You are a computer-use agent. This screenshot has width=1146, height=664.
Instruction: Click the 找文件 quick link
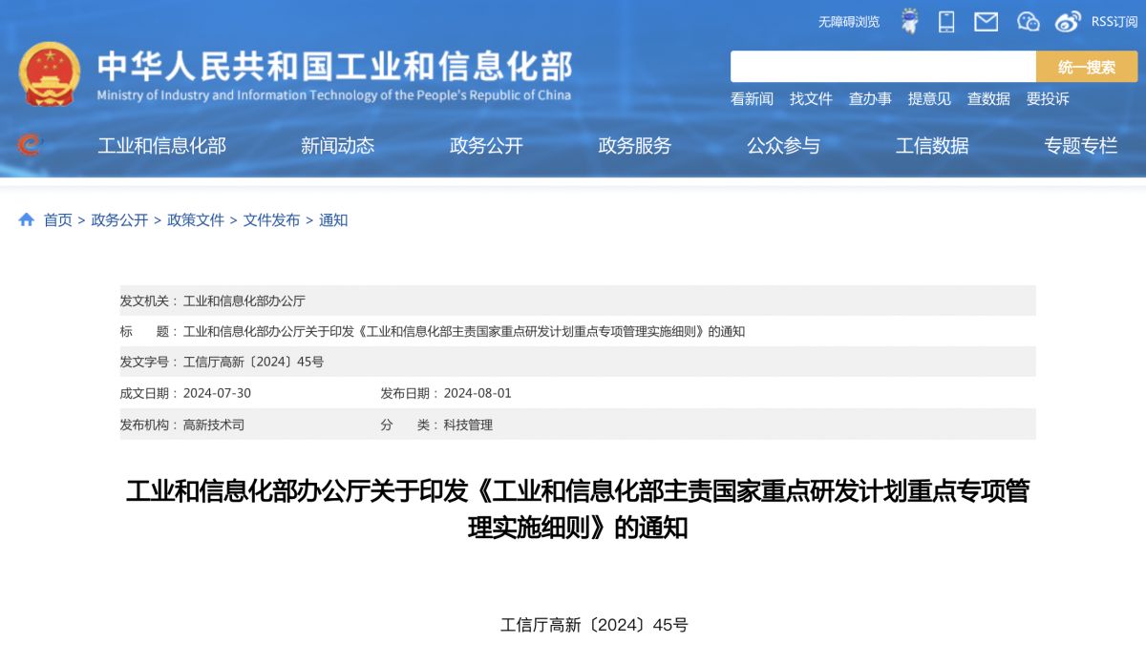[811, 98]
